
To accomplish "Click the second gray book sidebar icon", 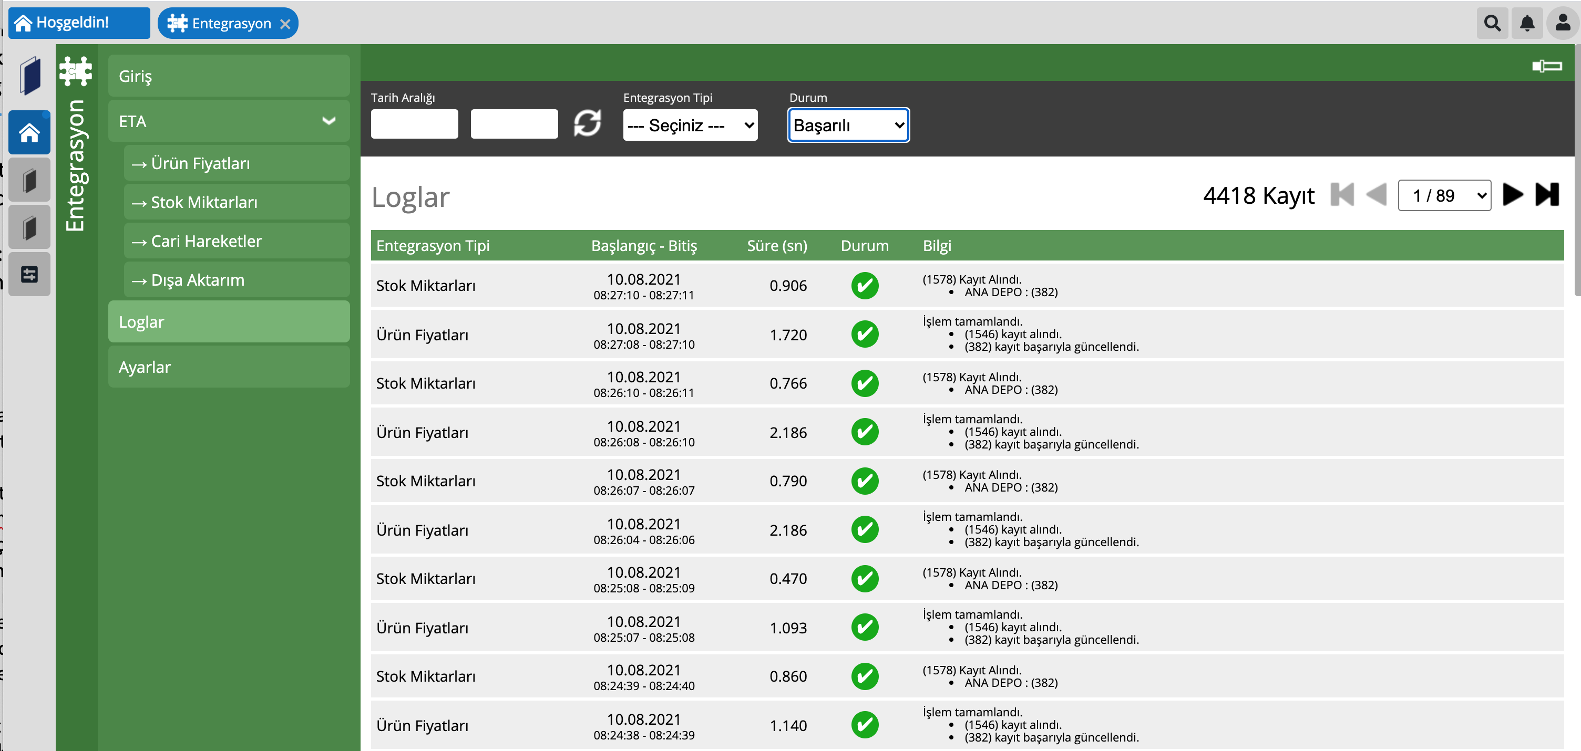I will [29, 227].
